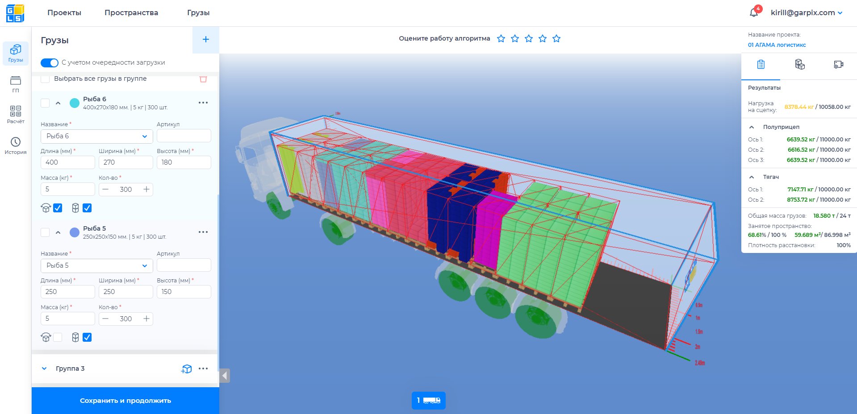This screenshot has height=414, width=857.
Task: Expand the Группа 3 group
Action: click(44, 368)
